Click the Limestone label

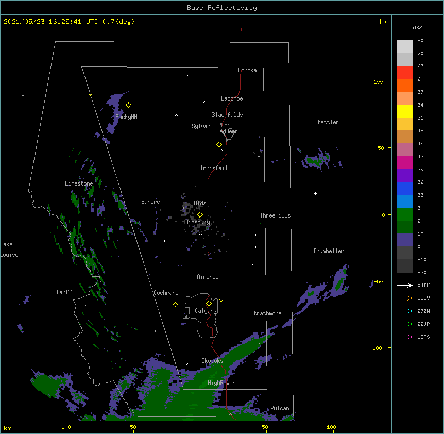pyautogui.click(x=79, y=183)
